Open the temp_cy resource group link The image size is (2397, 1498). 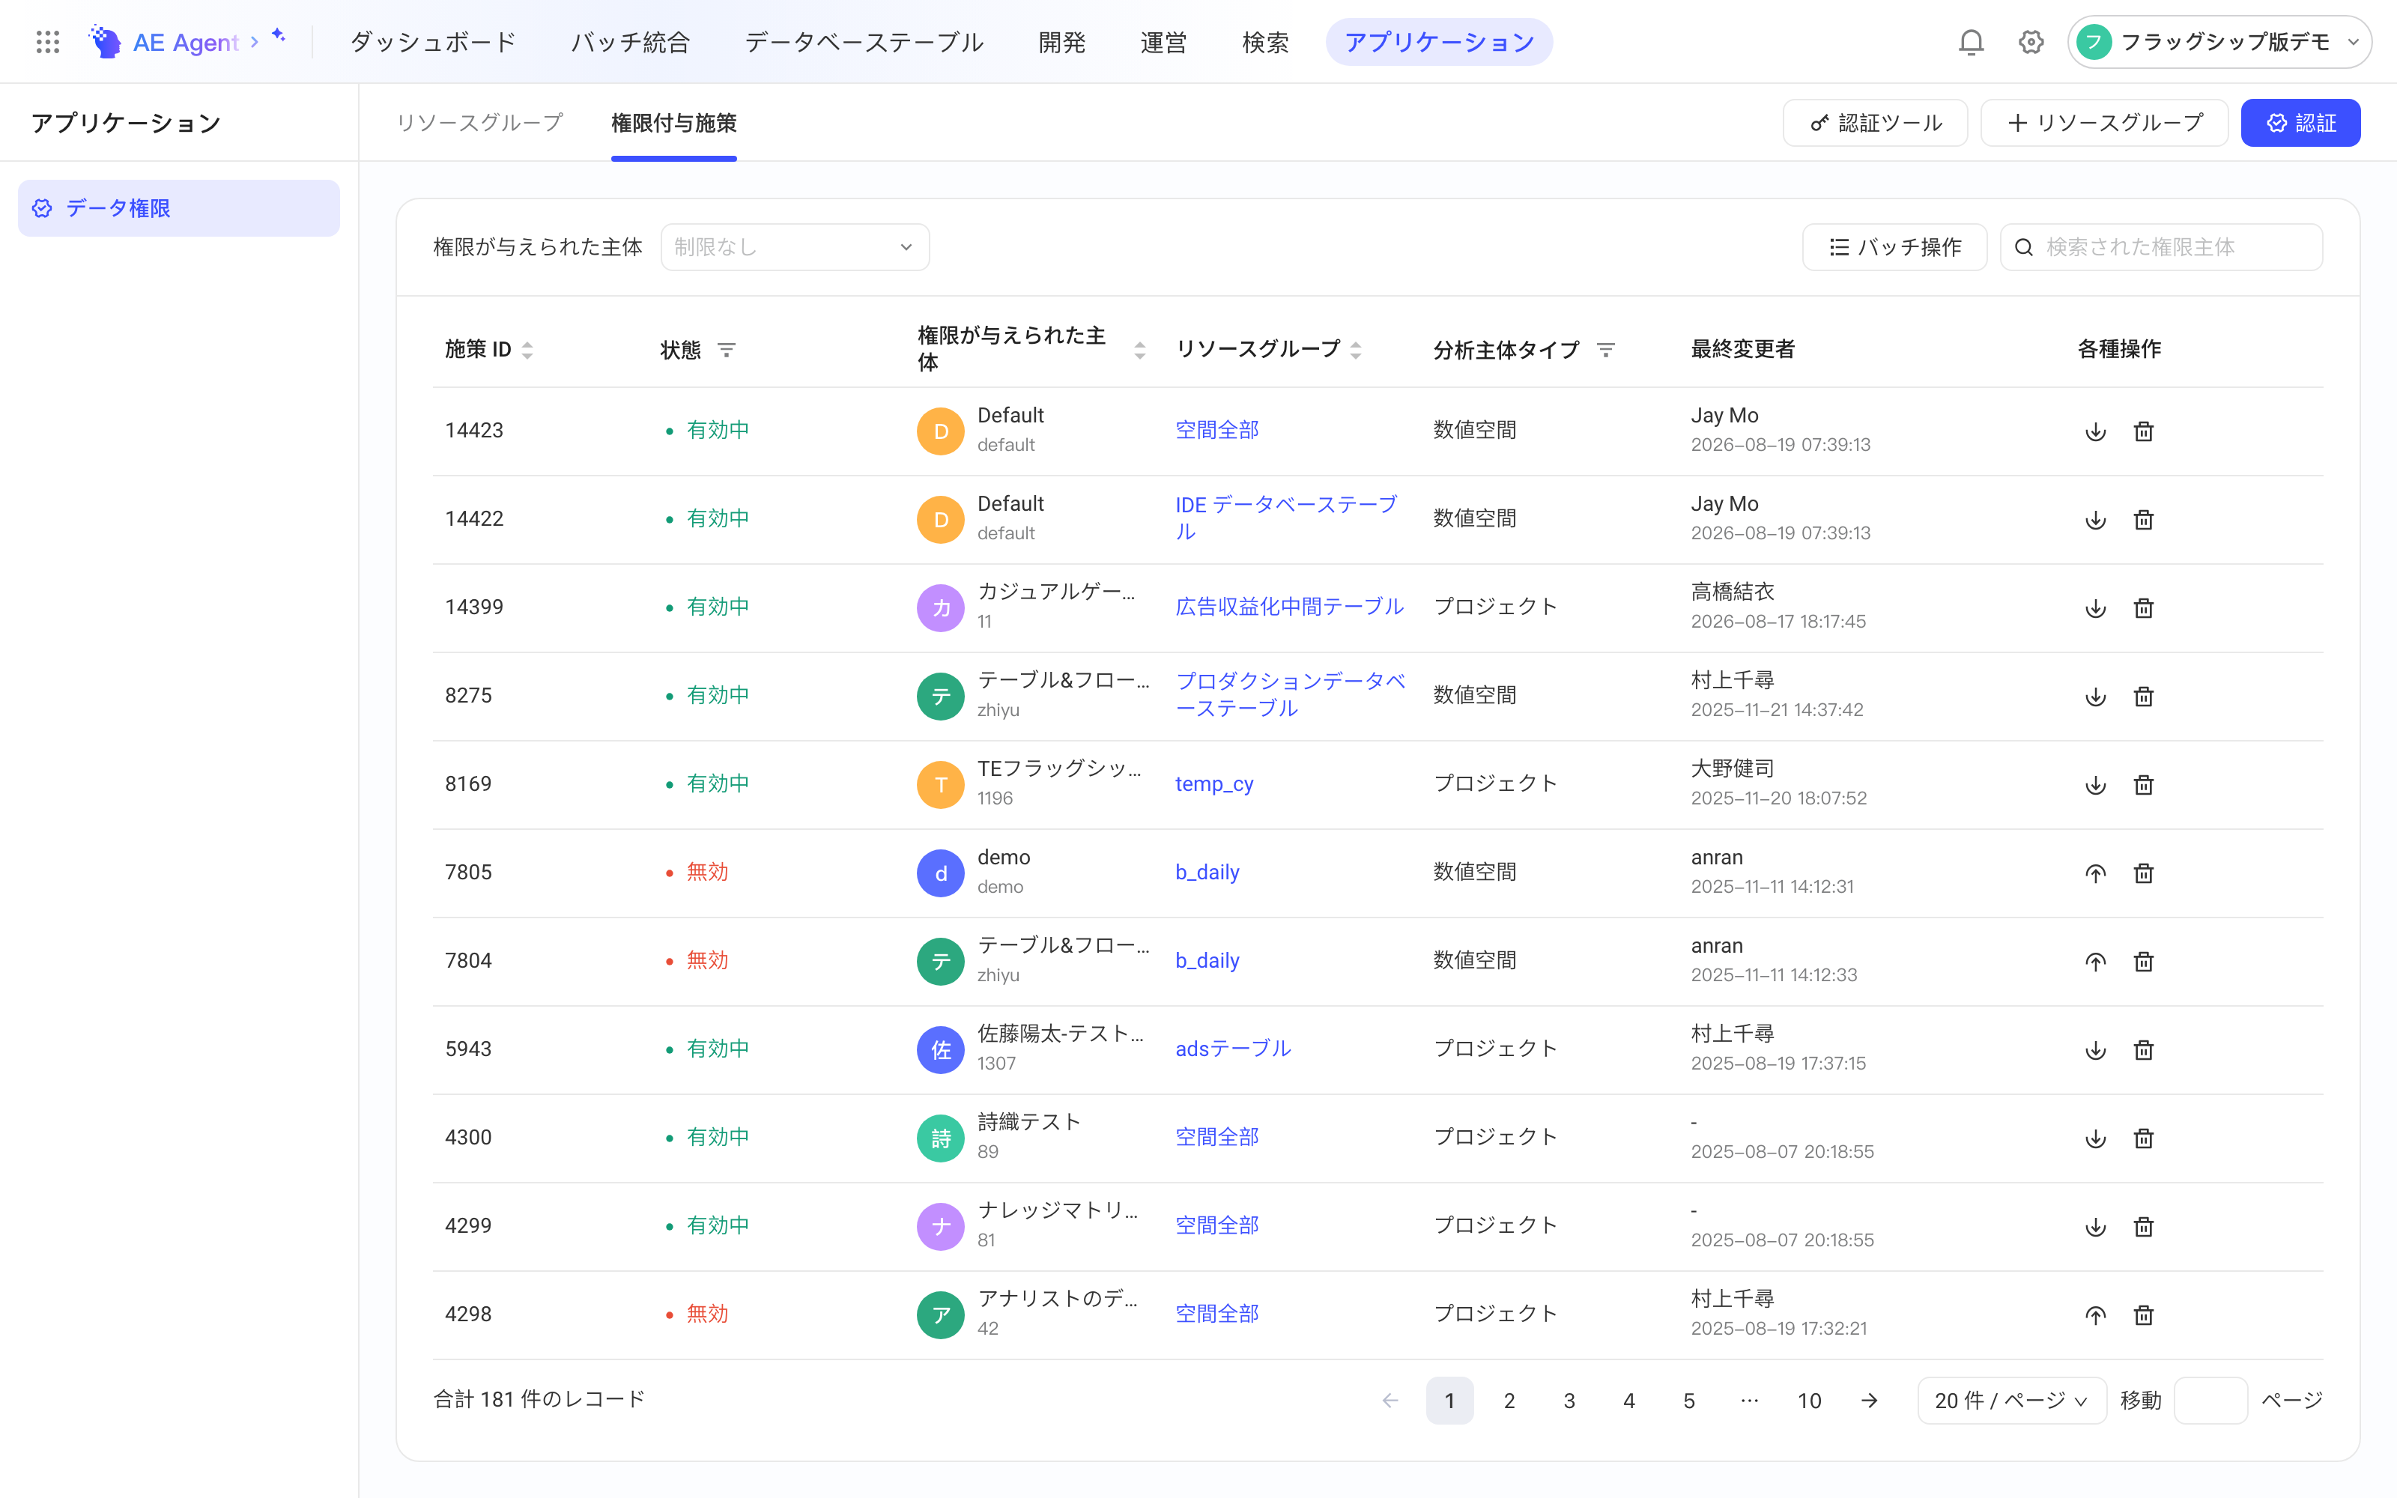1213,783
